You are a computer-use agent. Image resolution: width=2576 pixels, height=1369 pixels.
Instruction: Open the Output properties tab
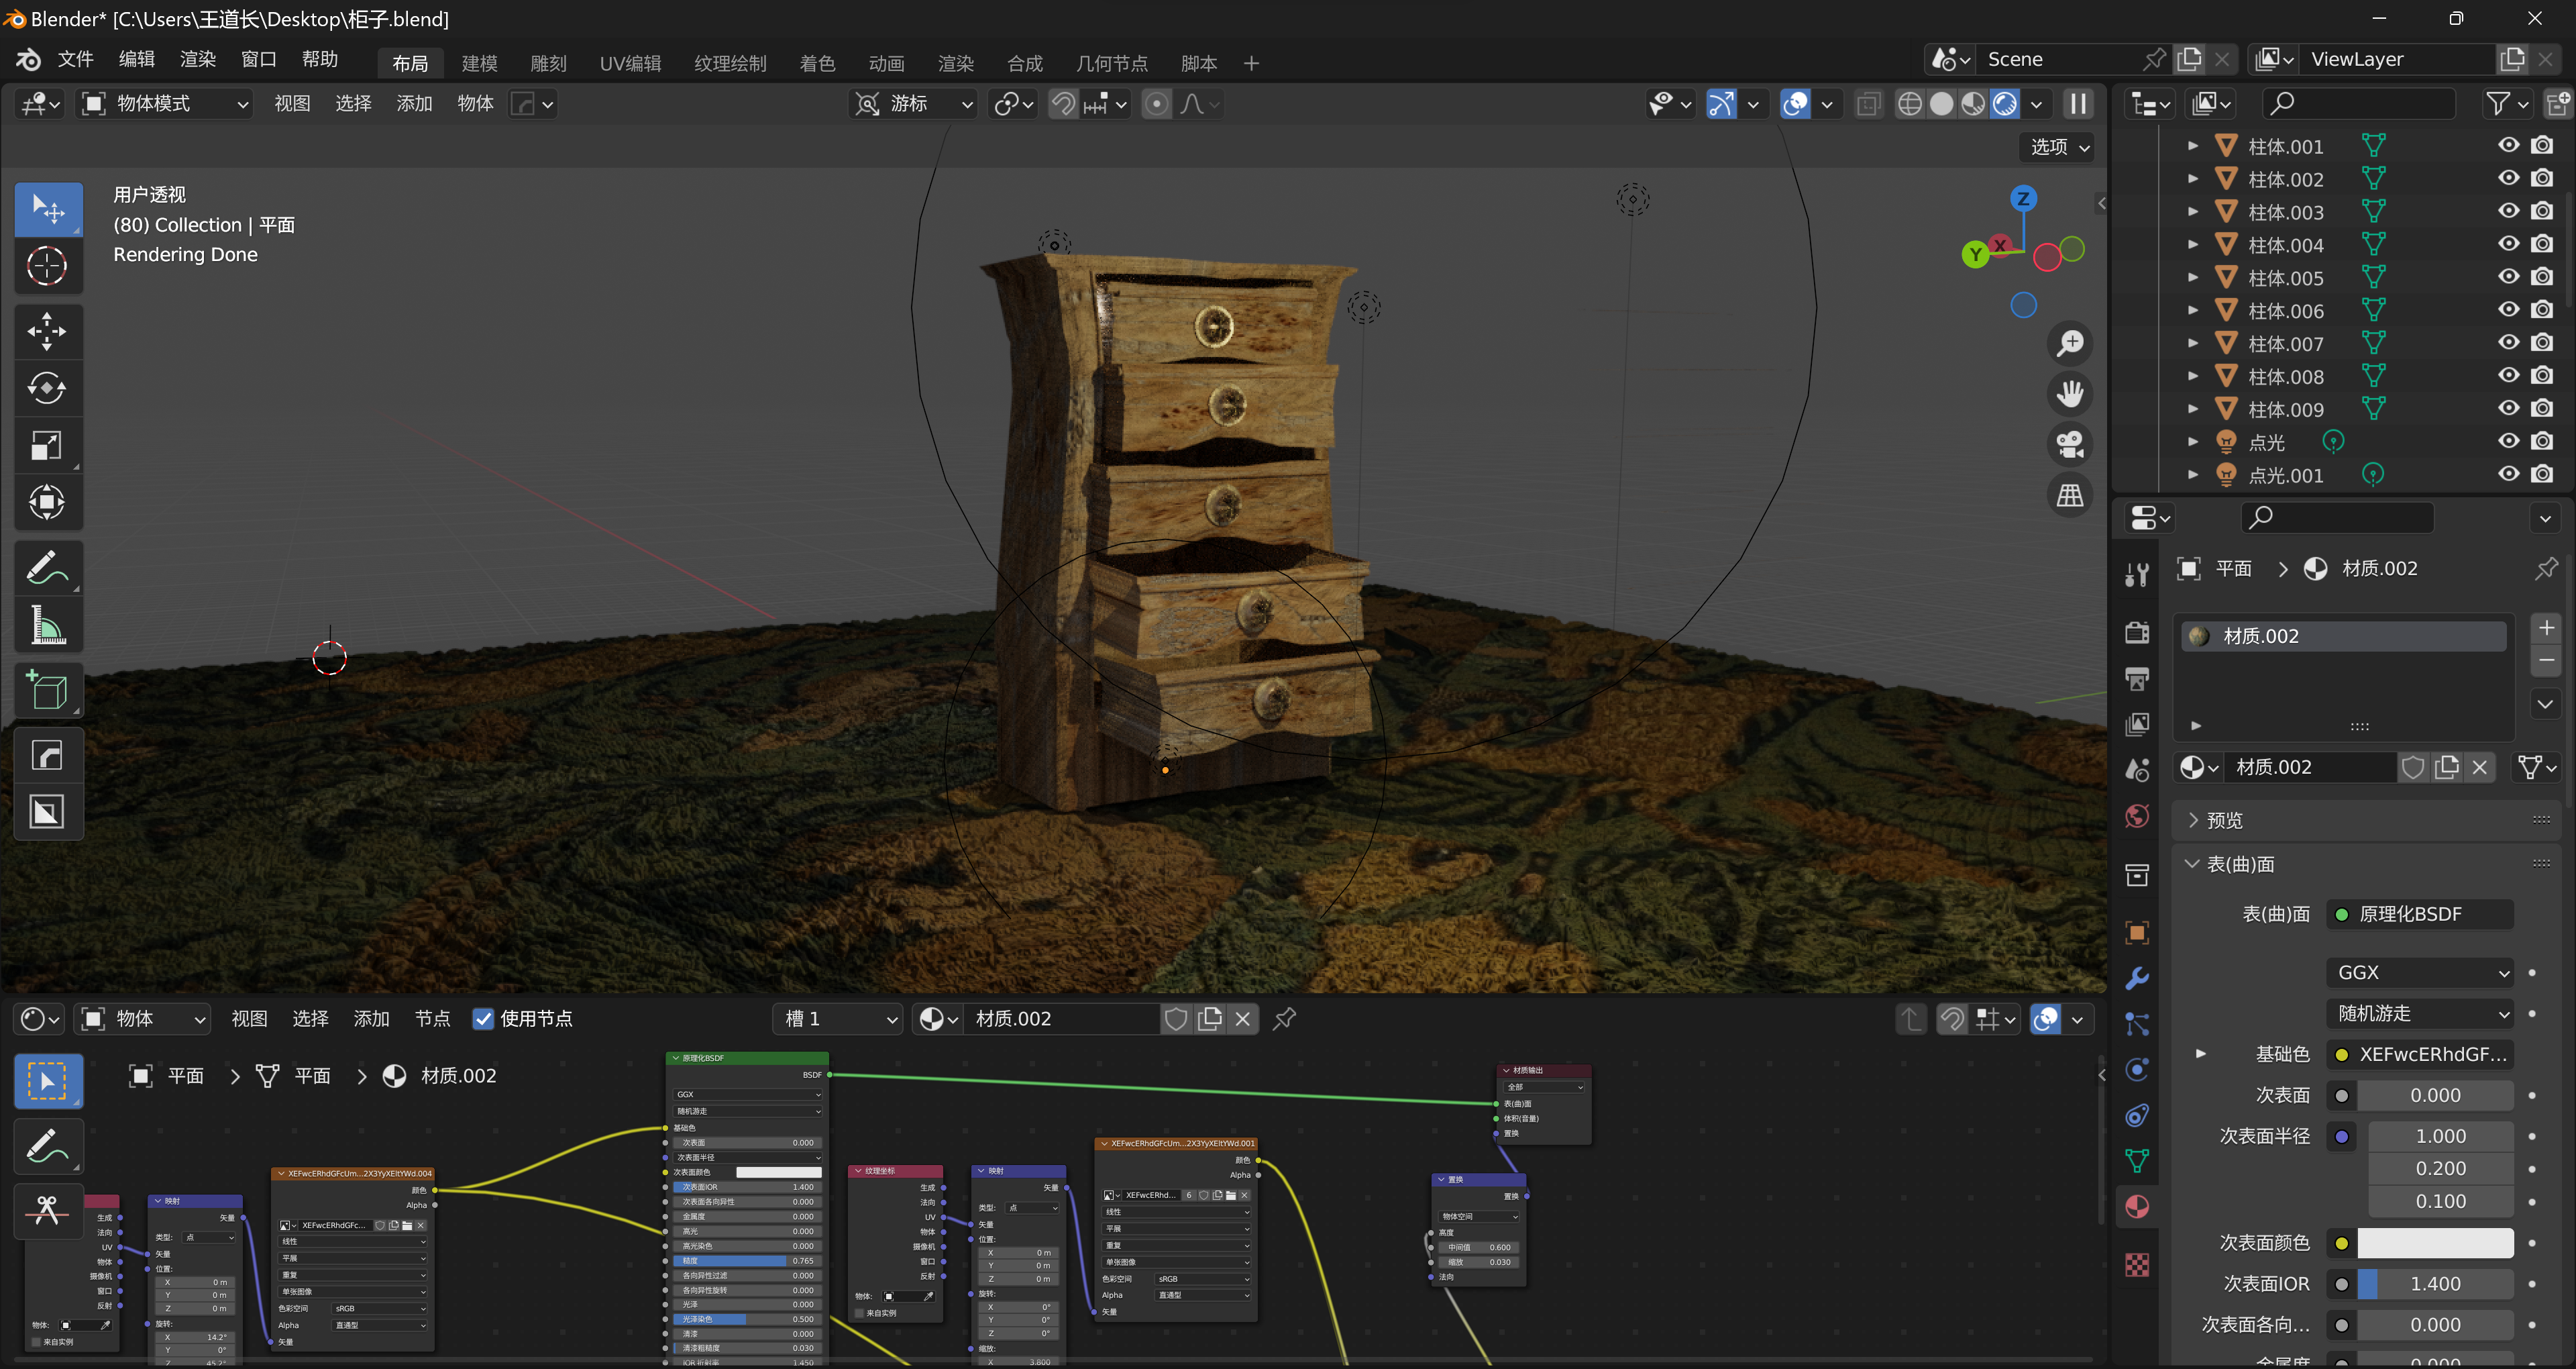[2137, 678]
